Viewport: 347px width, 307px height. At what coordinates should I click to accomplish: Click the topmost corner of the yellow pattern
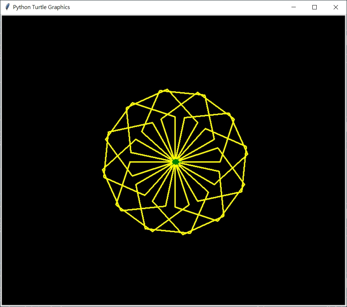click(166, 90)
